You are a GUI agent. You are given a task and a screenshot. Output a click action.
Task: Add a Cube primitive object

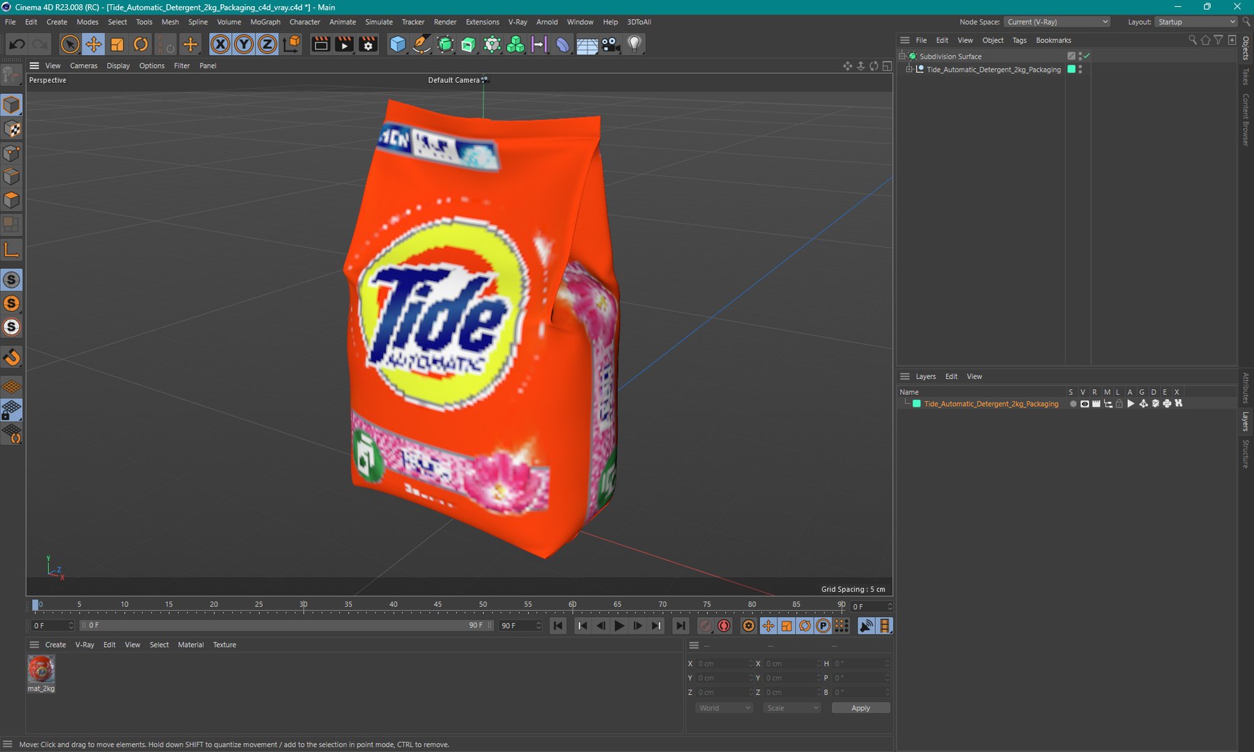398,45
